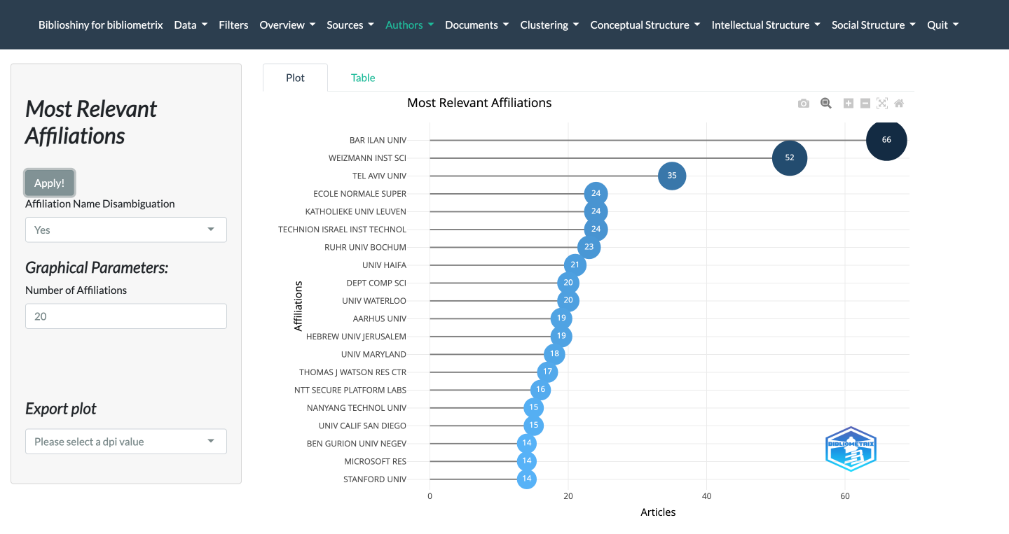Click the Apply! button

point(49,183)
